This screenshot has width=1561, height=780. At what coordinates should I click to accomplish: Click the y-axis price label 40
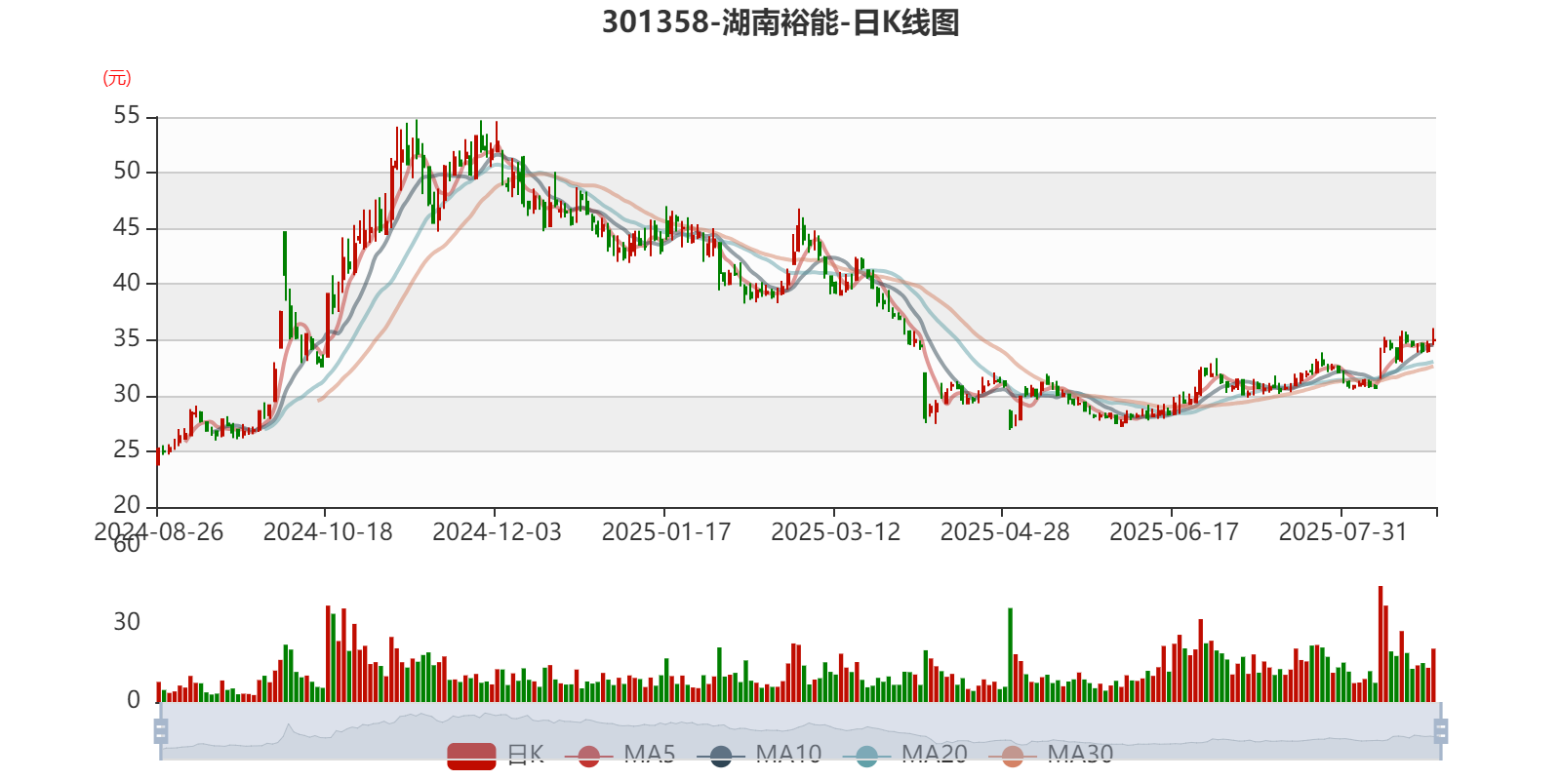[x=127, y=284]
